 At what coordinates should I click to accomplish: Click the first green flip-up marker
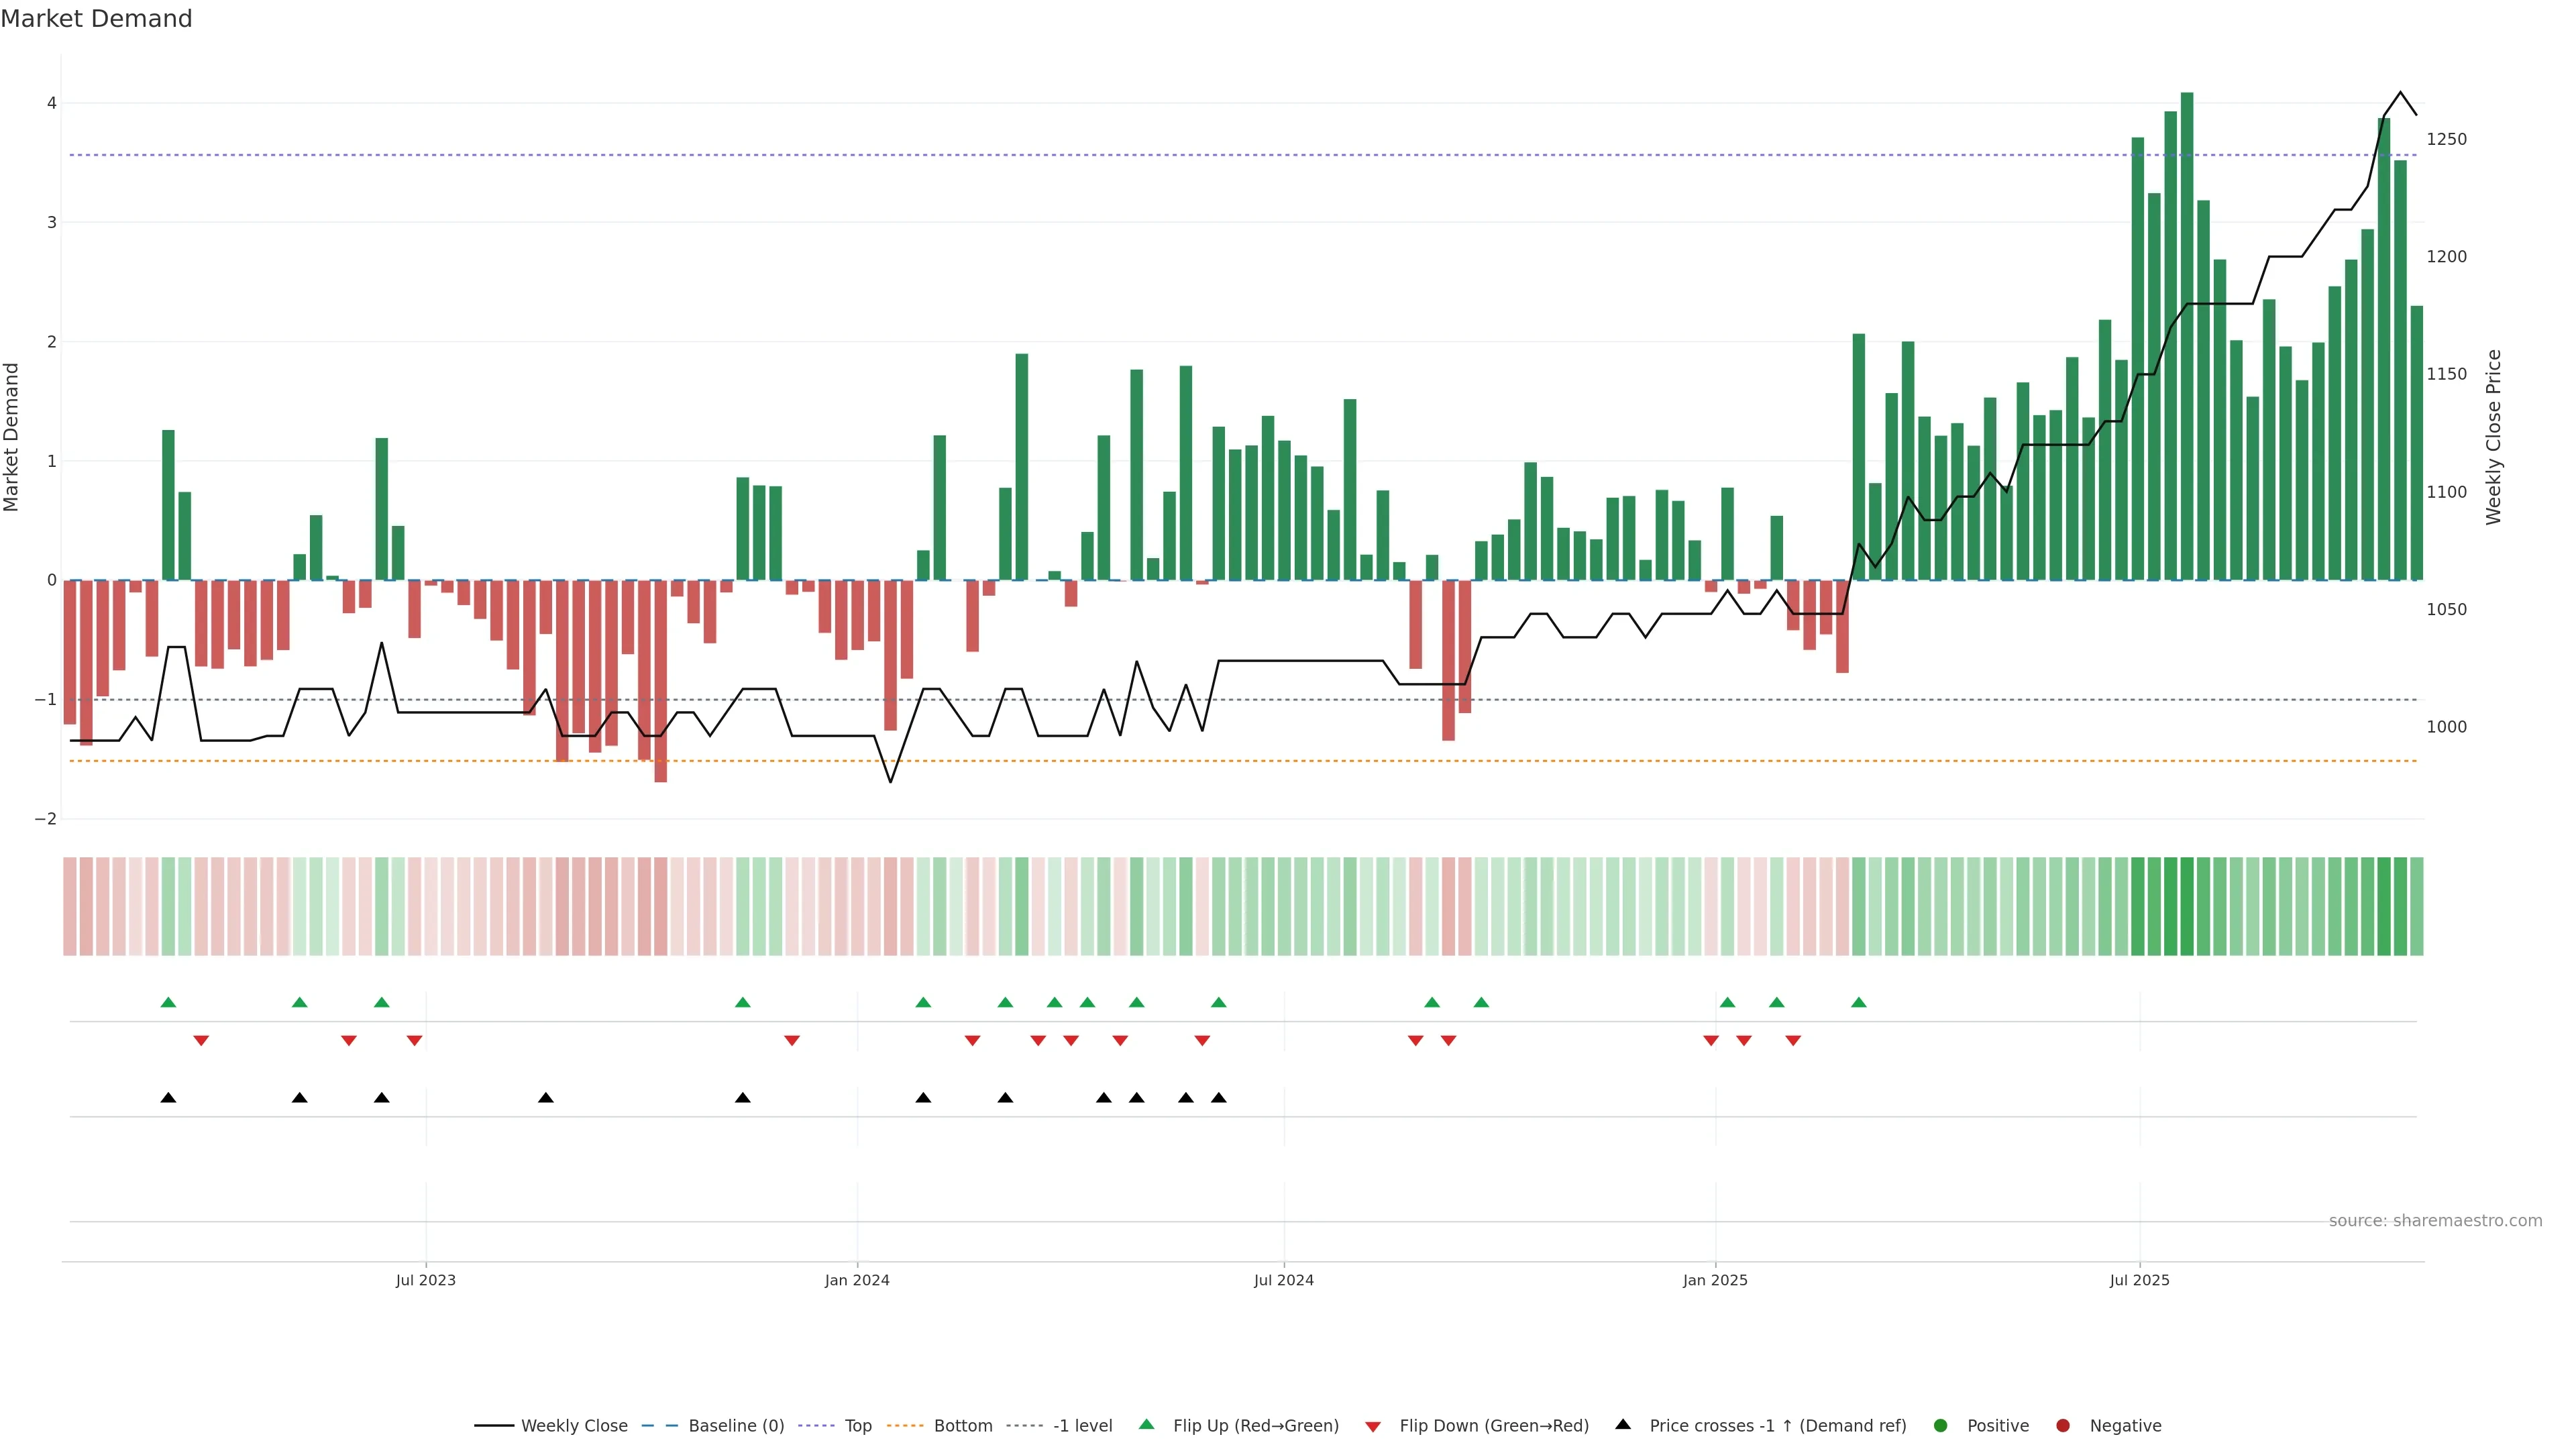(x=168, y=1003)
